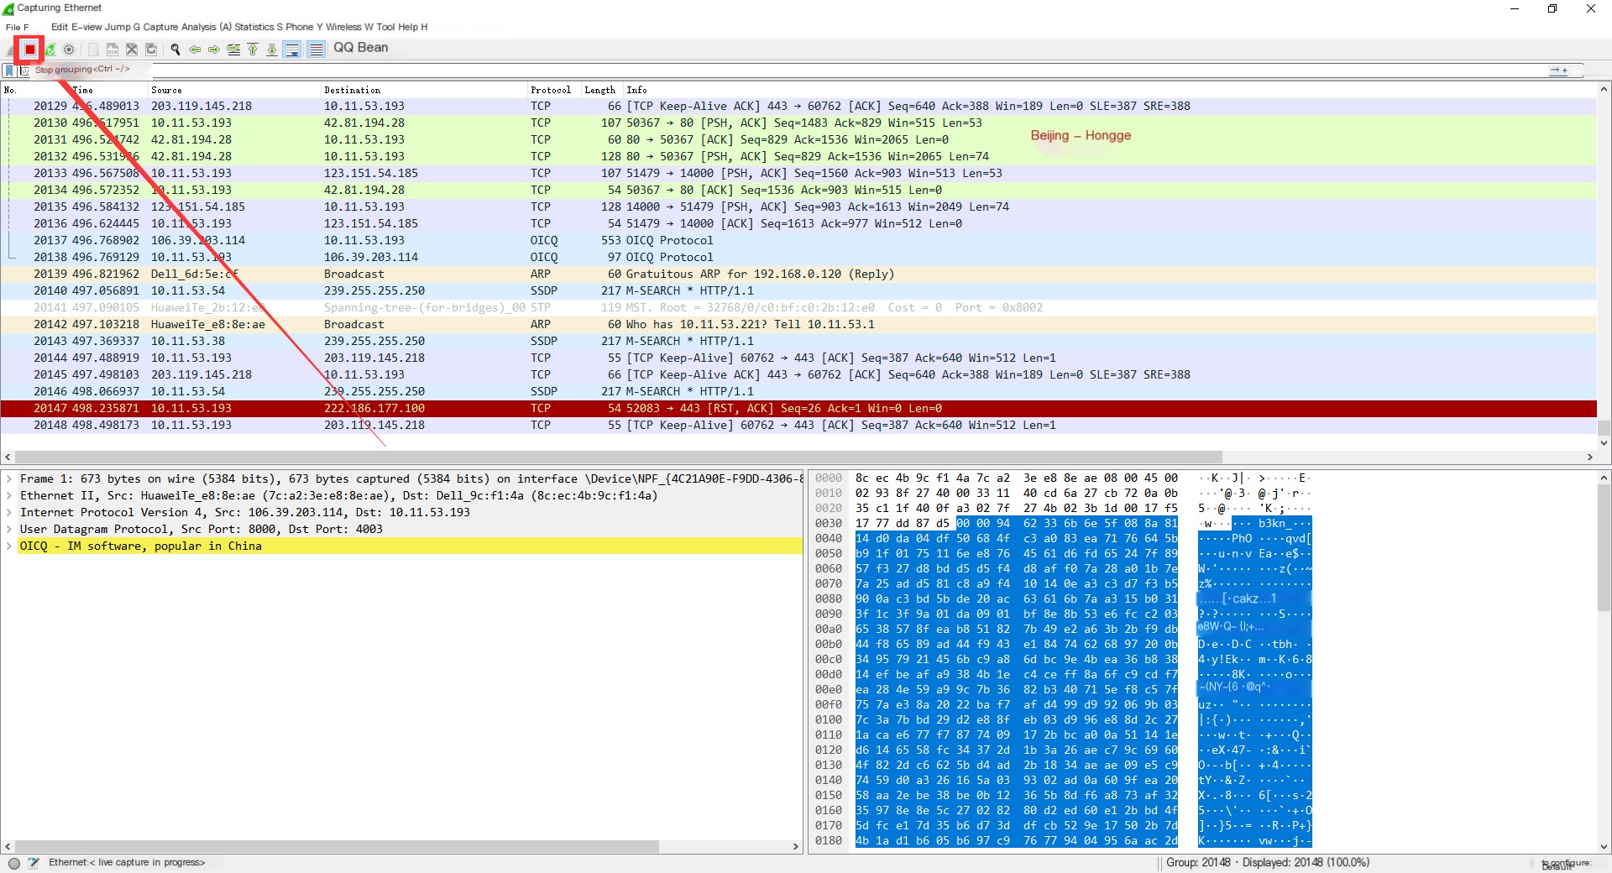The width and height of the screenshot is (1612, 873).
Task: Expand the Ethernet II details row
Action: tap(8, 496)
